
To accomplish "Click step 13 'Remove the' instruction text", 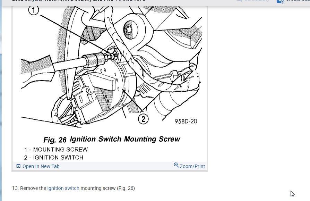I will coord(33,188).
